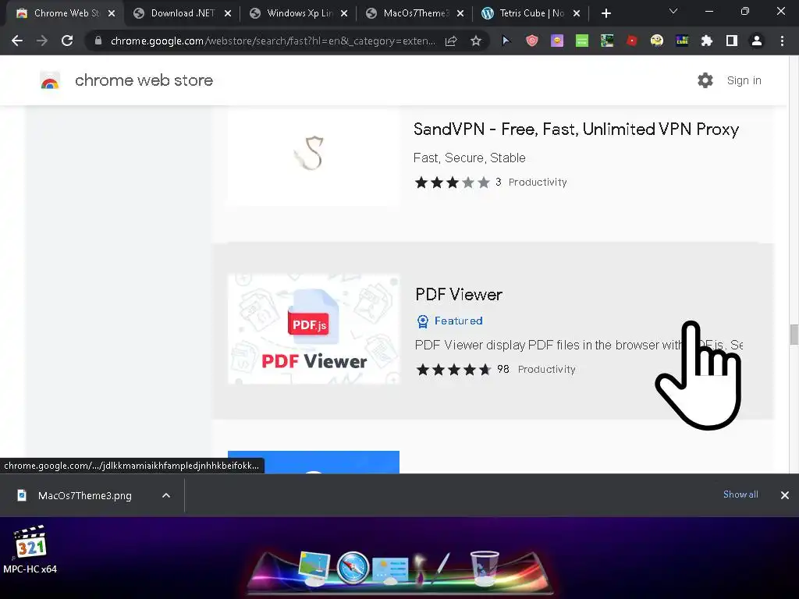This screenshot has height=599, width=799.
Task: Click the Sign in link
Action: click(744, 80)
